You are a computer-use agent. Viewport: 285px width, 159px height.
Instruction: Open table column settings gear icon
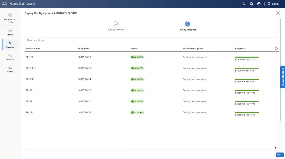pyautogui.click(x=276, y=48)
